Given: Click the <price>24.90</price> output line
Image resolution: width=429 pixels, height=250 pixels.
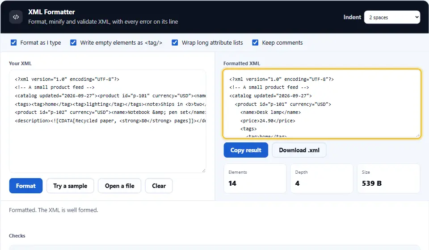Looking at the screenshot, I should [x=268, y=121].
